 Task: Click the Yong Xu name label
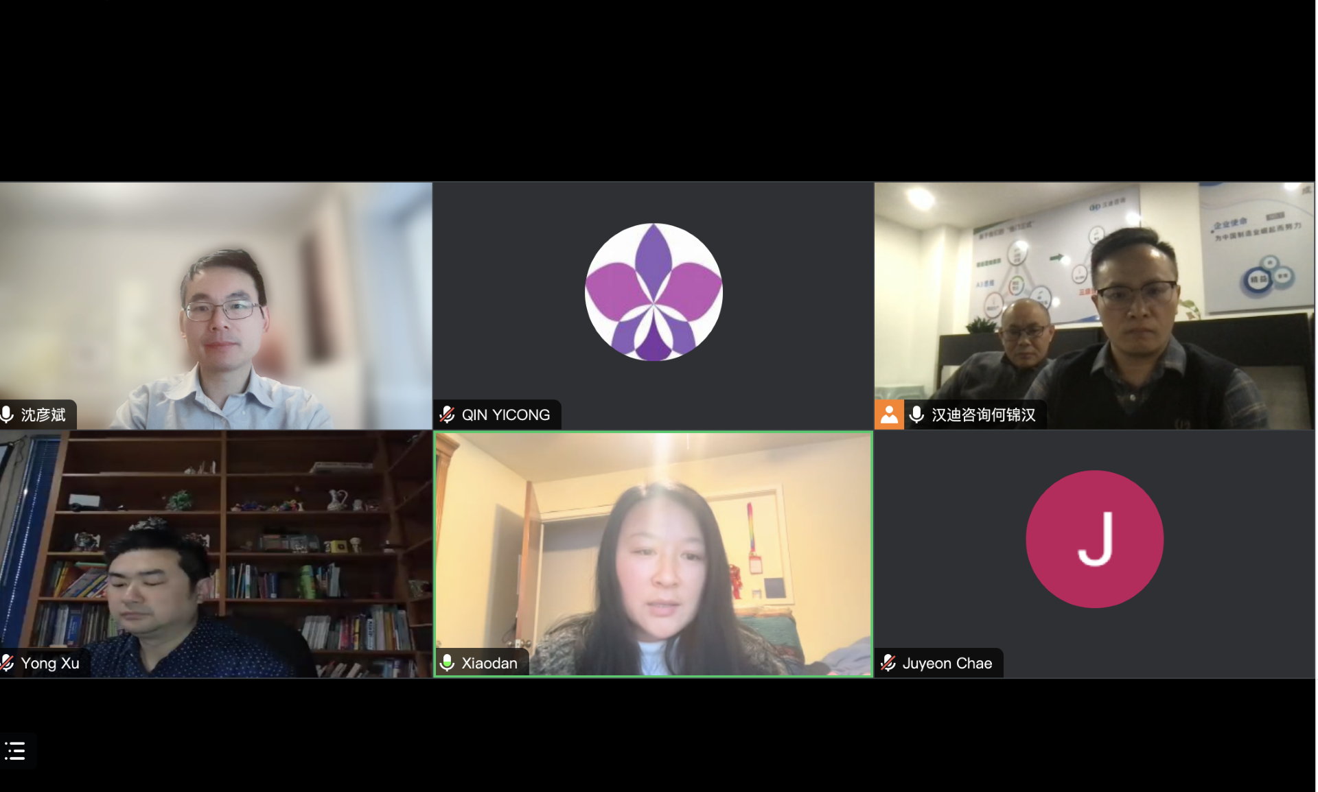coord(50,663)
